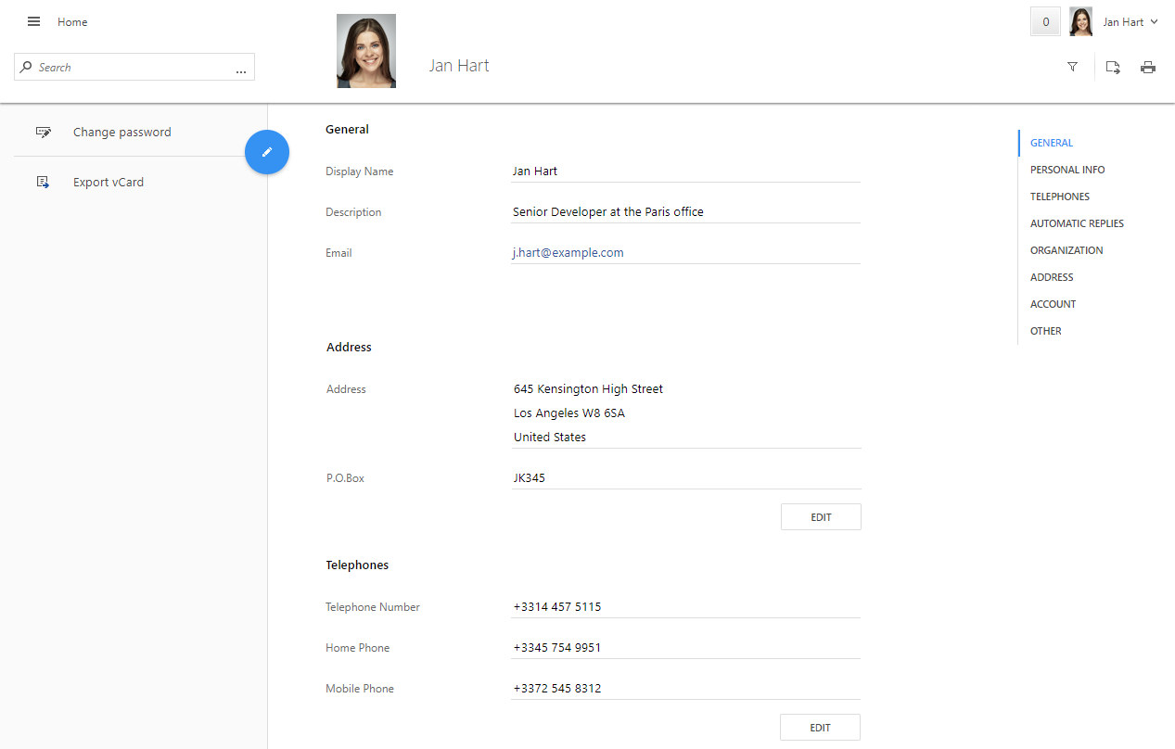Open advanced search via the ellipsis
Viewport: 1175px width, 749px height.
pos(241,69)
